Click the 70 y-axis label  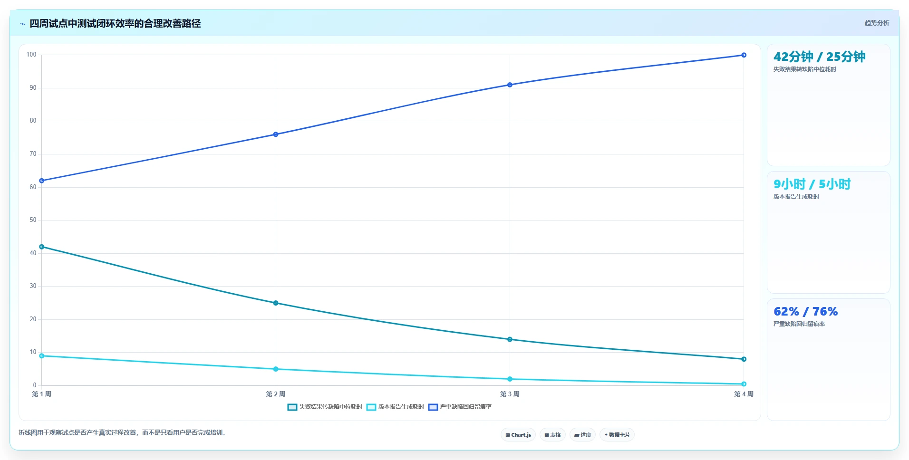33,154
